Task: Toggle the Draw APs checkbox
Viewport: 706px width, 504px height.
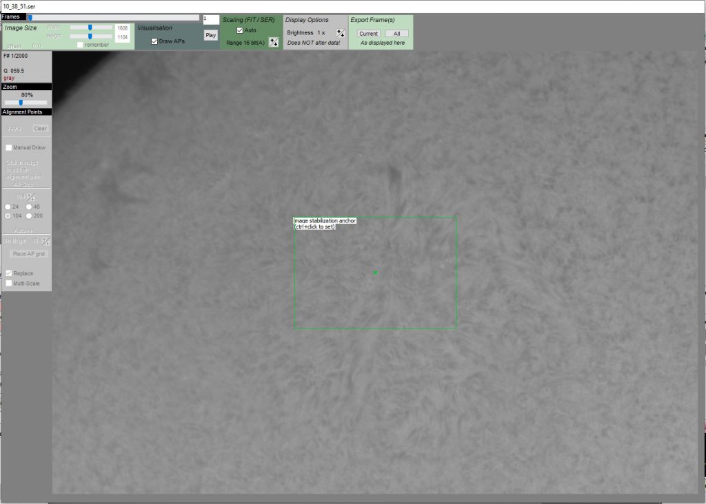Action: pyautogui.click(x=154, y=41)
